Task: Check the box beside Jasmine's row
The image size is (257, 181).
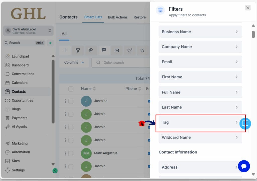Action: click(x=71, y=101)
